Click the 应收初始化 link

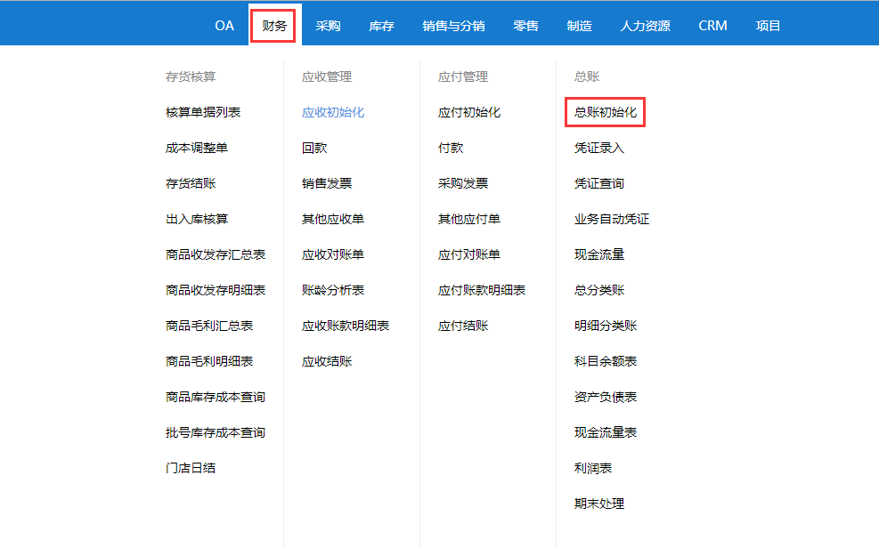pyautogui.click(x=333, y=112)
